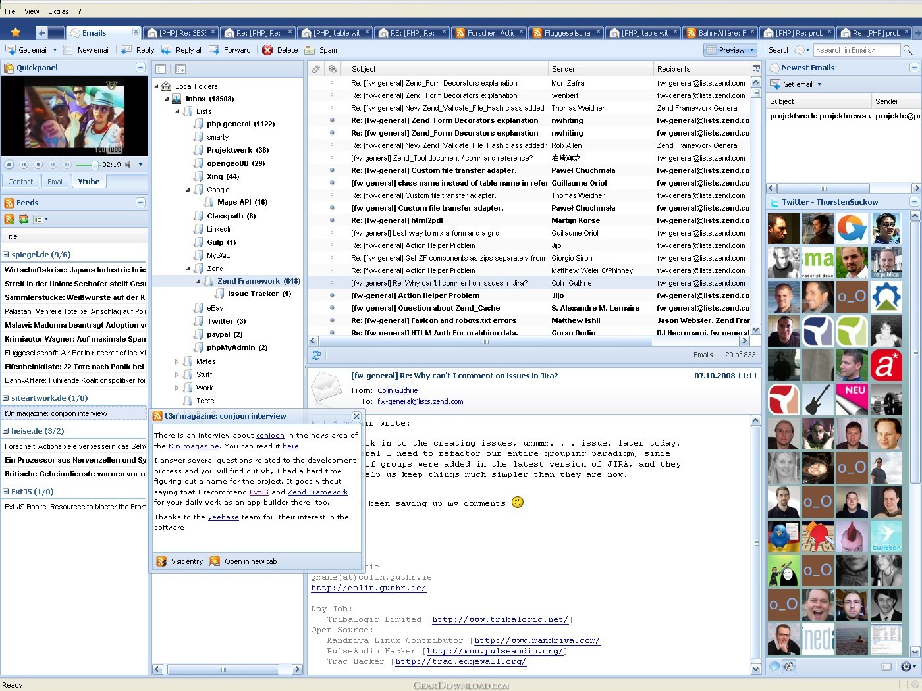Open the File menu

click(x=10, y=11)
